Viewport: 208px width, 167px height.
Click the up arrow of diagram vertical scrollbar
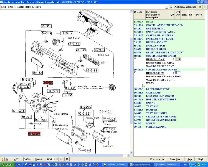pyautogui.click(x=131, y=11)
